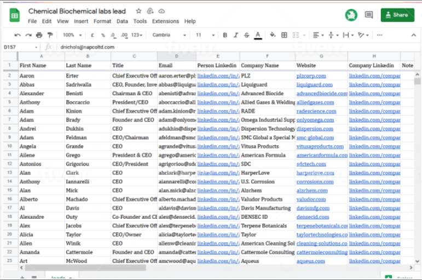This screenshot has height=280, width=422.
Task: Select the cell containing HarperLove
Action: [x=267, y=173]
